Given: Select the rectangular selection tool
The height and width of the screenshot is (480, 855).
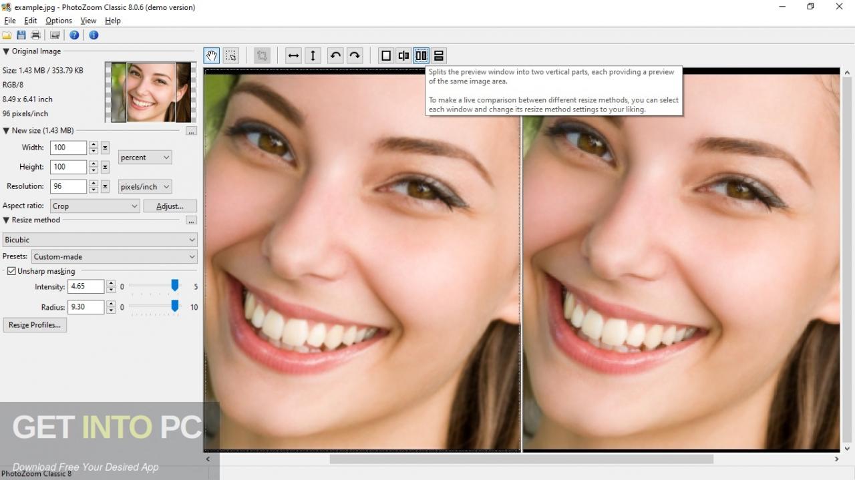Looking at the screenshot, I should click(230, 55).
